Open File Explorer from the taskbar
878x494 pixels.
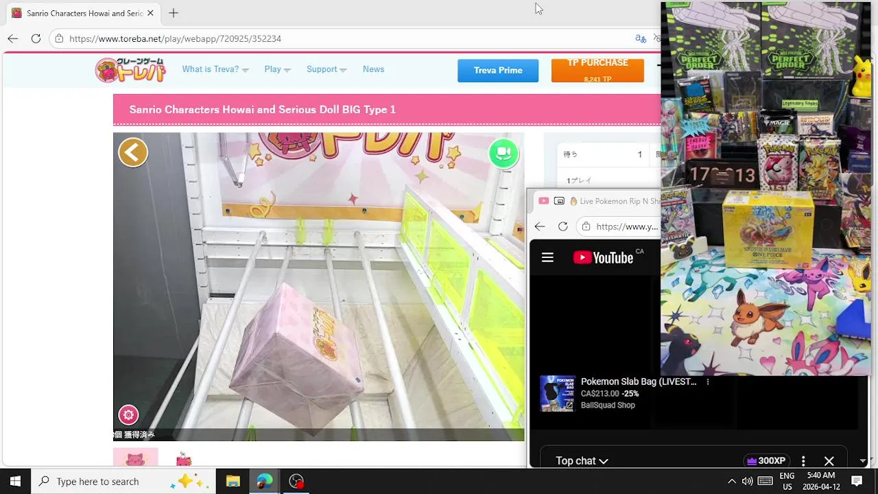233,481
